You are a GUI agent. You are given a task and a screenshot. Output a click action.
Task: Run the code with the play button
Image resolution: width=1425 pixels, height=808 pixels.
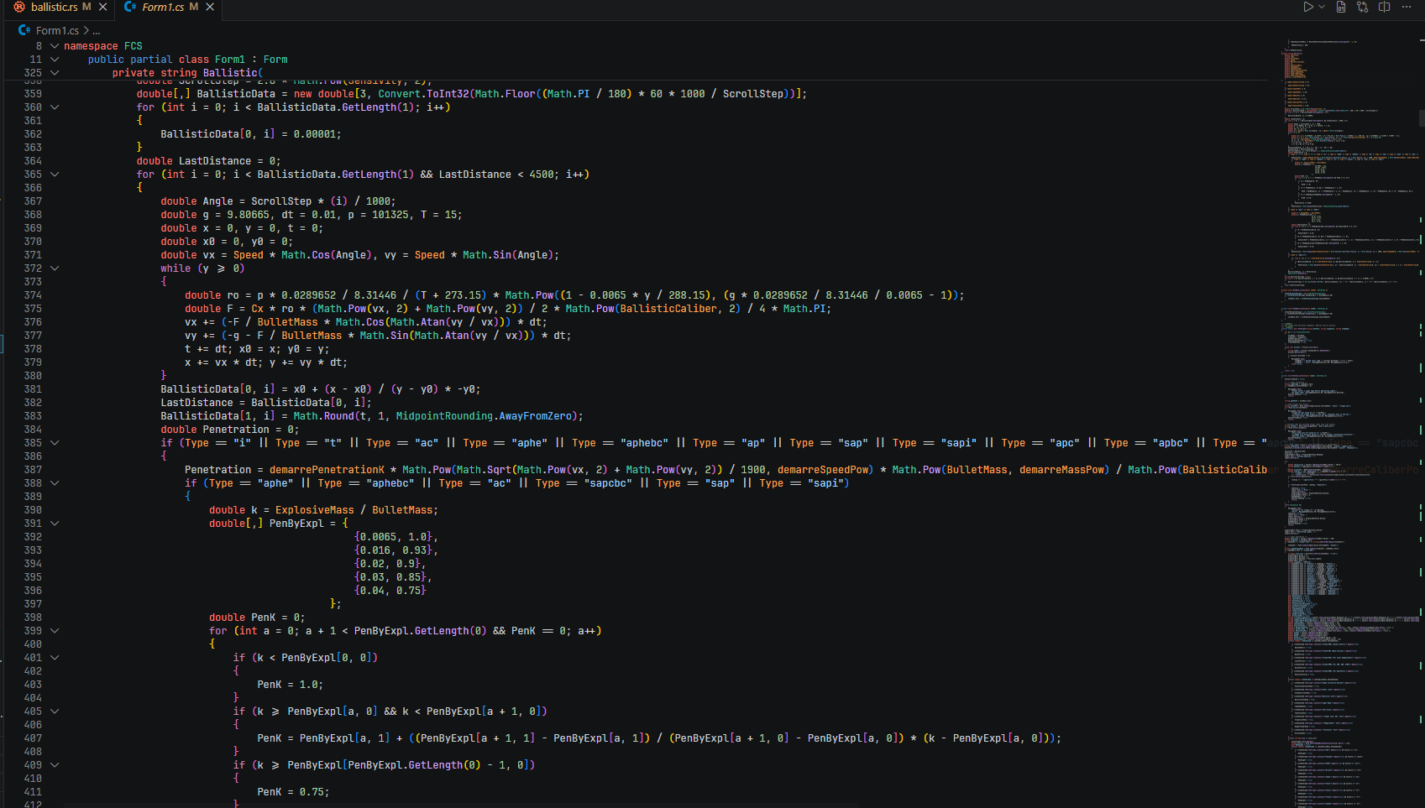(x=1308, y=7)
